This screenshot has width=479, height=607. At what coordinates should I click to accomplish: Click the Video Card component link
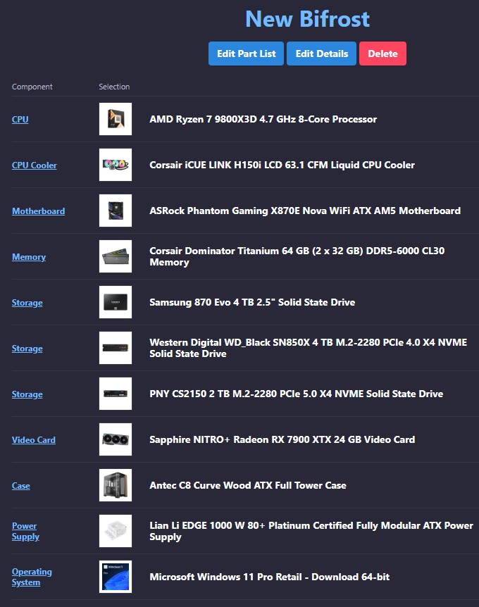click(x=34, y=440)
